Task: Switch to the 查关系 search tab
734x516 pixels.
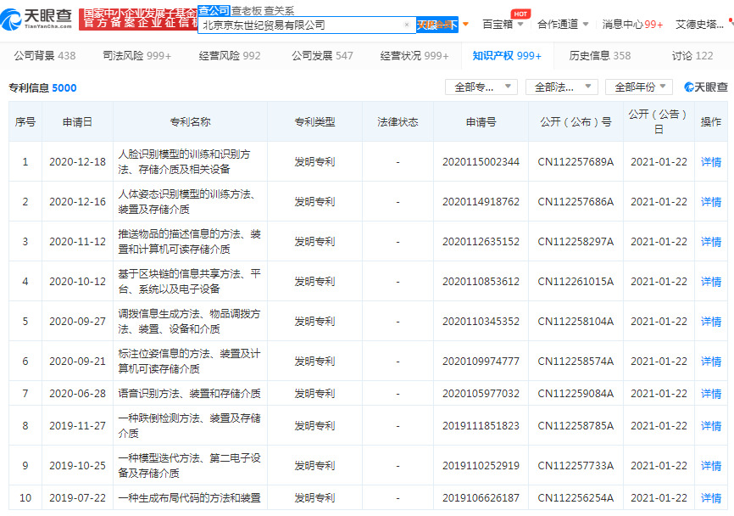Action: (279, 10)
